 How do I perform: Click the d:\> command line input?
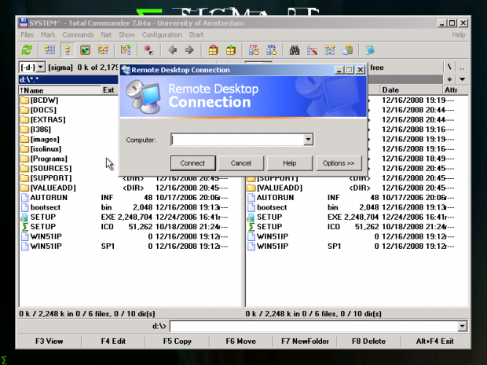point(314,327)
